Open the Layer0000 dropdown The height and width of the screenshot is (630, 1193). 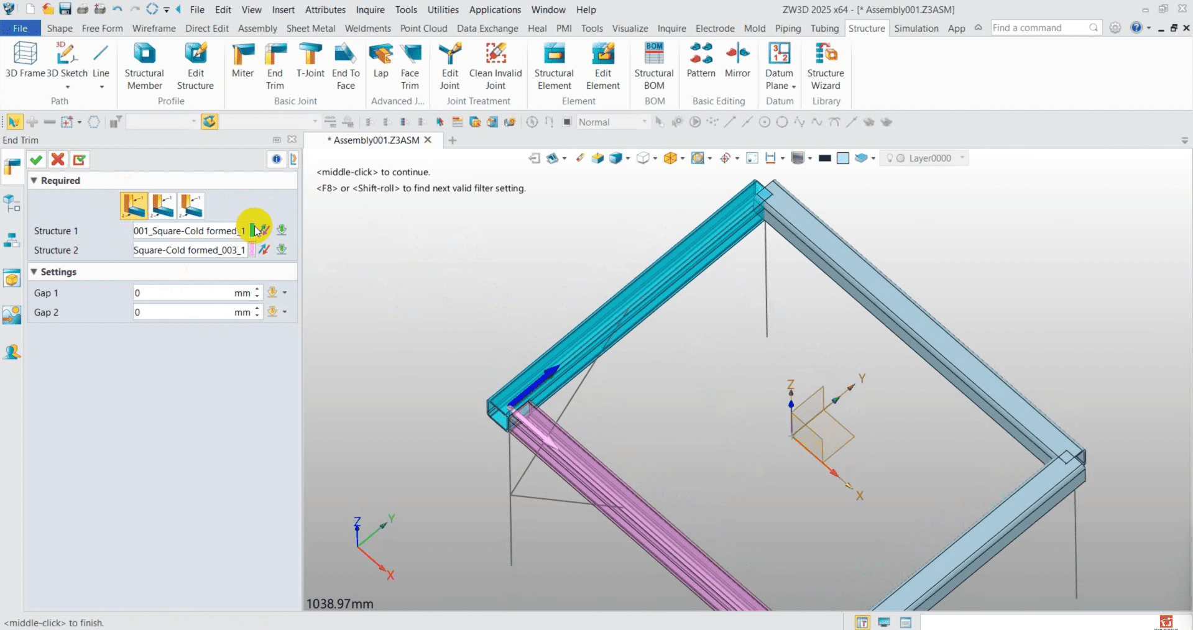click(x=962, y=158)
